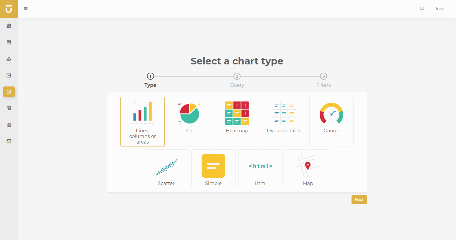The width and height of the screenshot is (456, 240).
Task: Choose the Html chart type
Action: point(260,169)
